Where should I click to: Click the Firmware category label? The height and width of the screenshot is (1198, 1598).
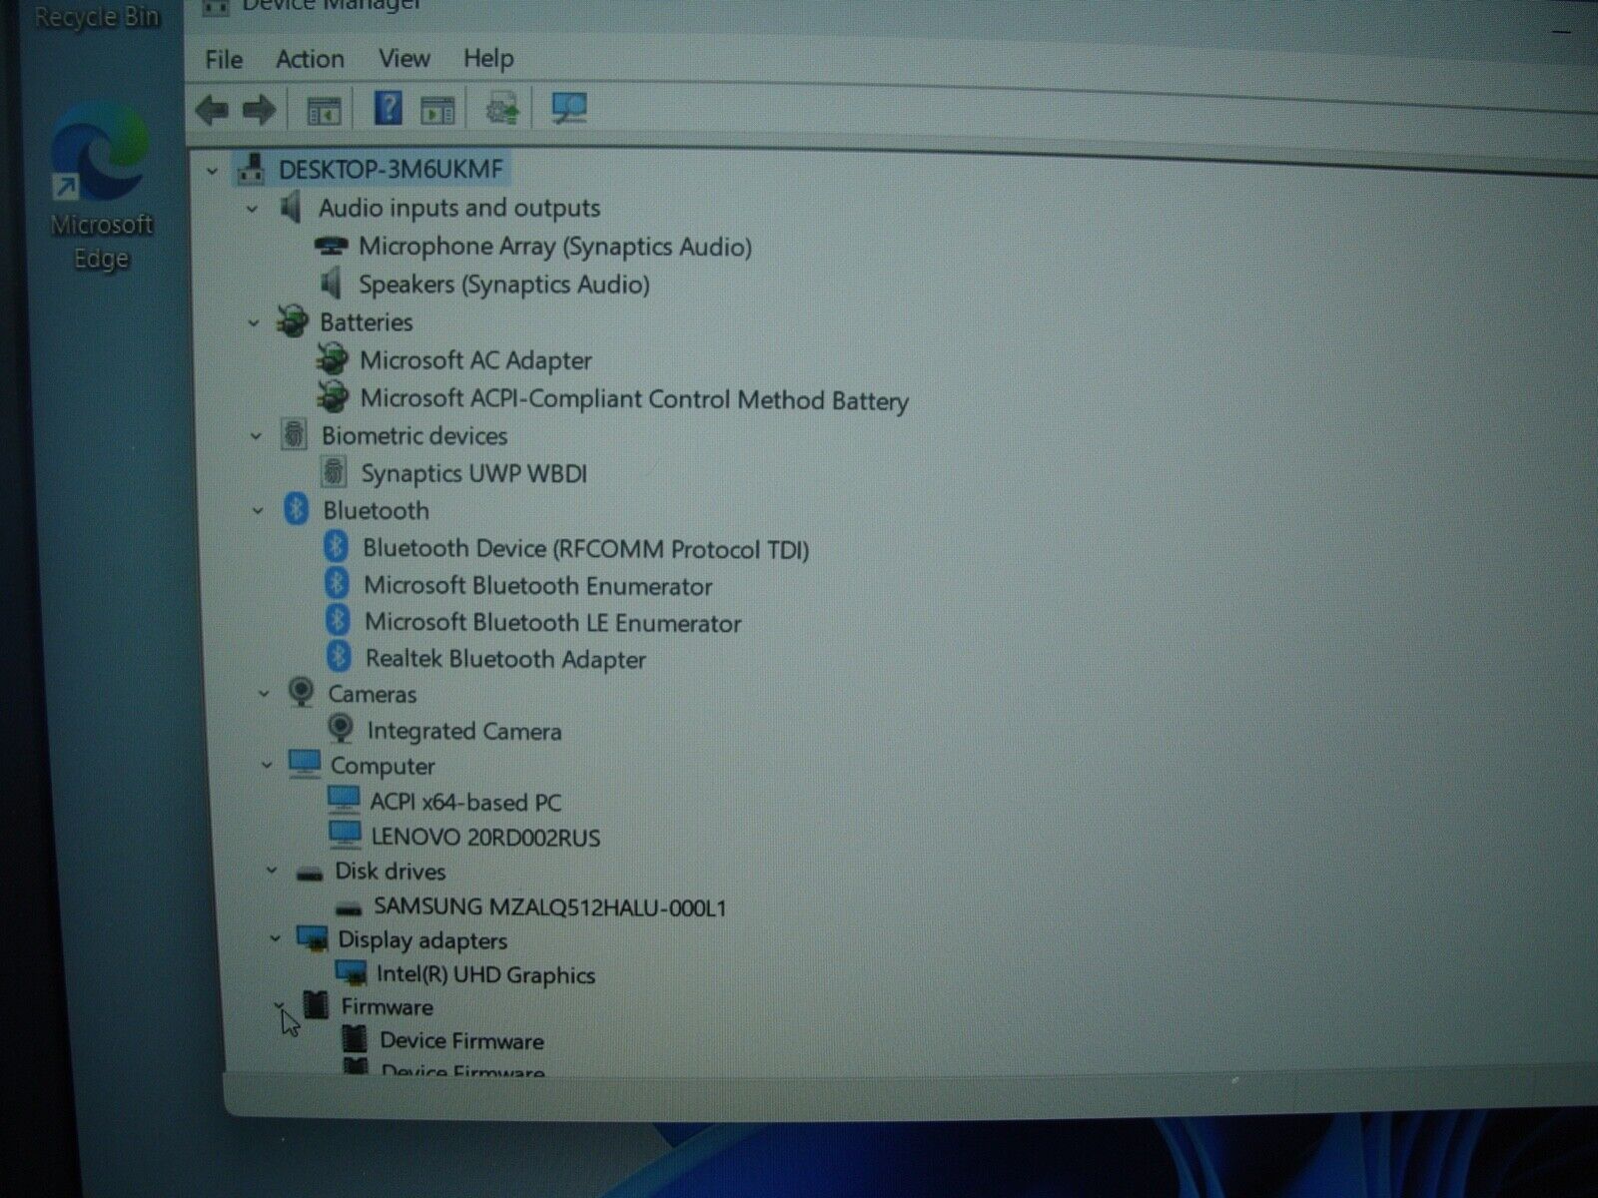click(388, 1007)
